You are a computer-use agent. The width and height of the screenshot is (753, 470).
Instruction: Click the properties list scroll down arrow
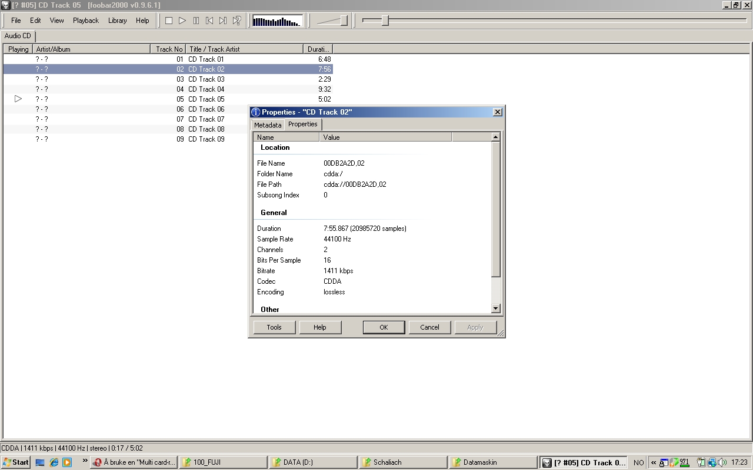point(495,308)
